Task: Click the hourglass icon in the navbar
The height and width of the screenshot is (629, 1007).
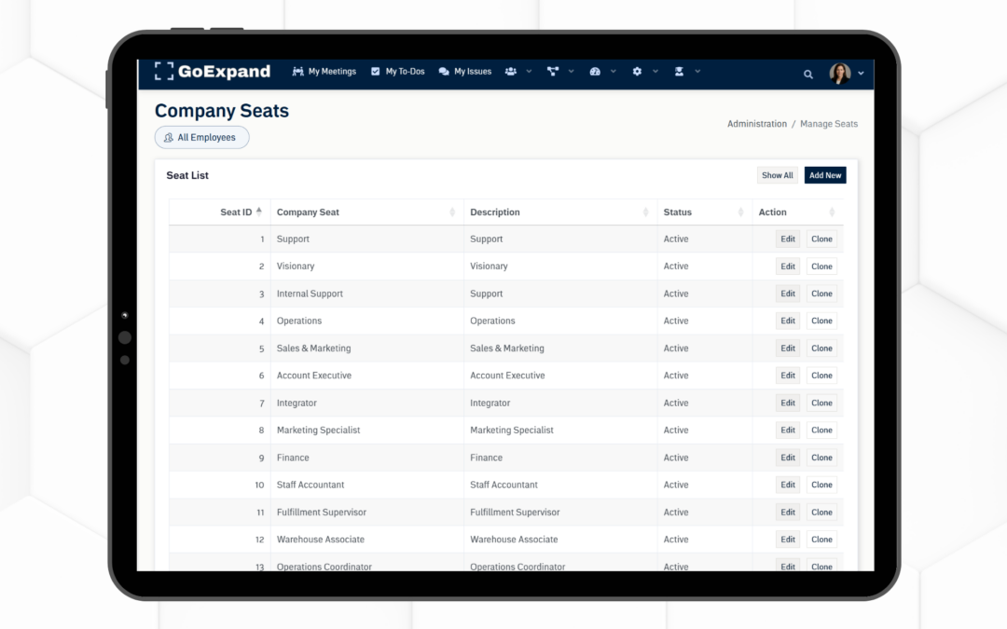Action: 680,71
